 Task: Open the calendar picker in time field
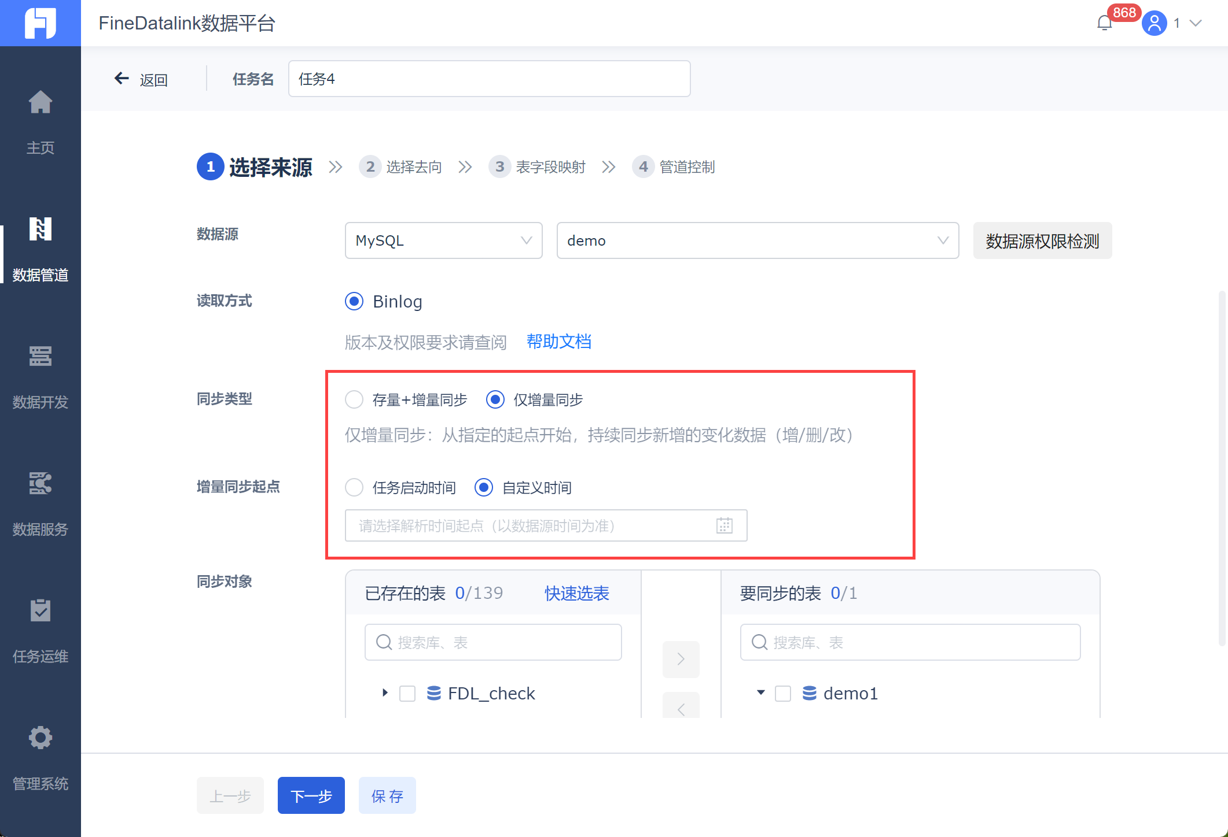point(724,525)
